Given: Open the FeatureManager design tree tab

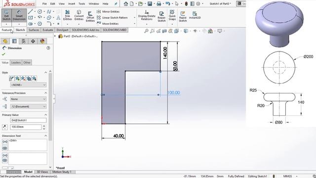Looking at the screenshot, I should [x=5, y=41].
